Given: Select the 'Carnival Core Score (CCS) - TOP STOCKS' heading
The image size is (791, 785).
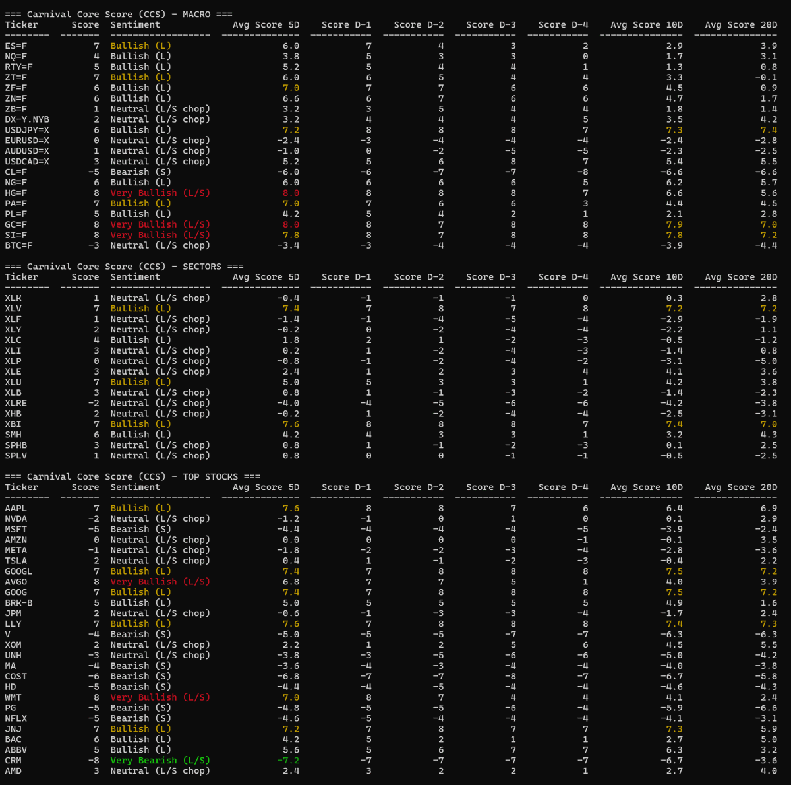Looking at the screenshot, I should (x=132, y=476).
